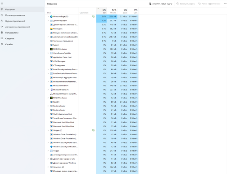The image size is (227, 174).
Task: Click the Windows Security notification shield icon
Action: click(51, 147)
